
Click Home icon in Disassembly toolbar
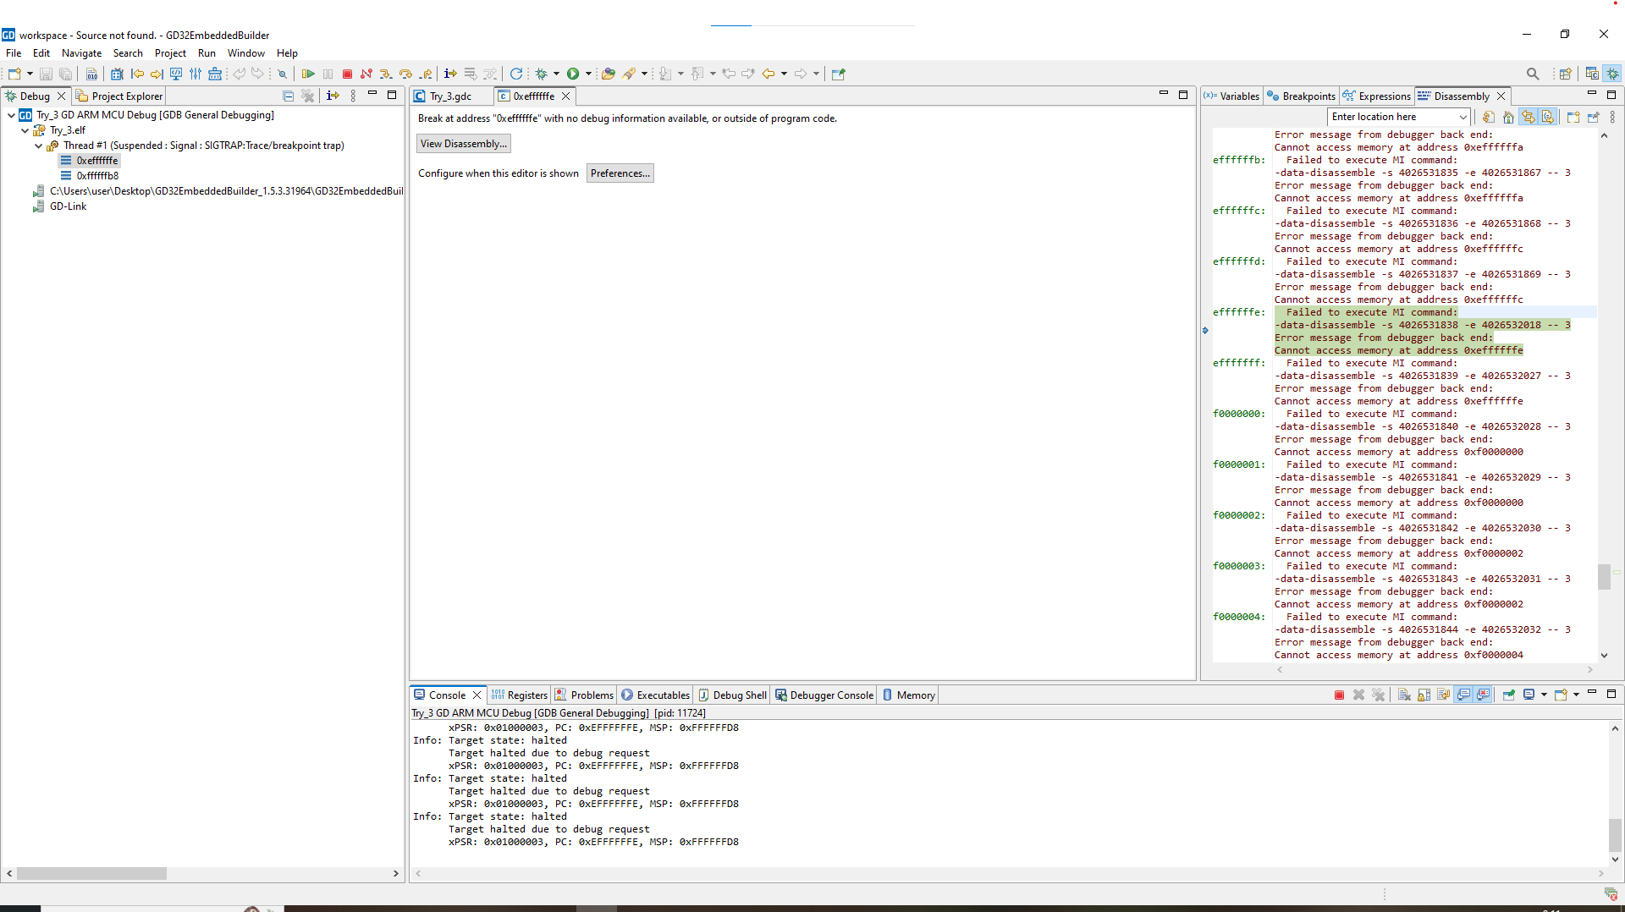tap(1508, 118)
